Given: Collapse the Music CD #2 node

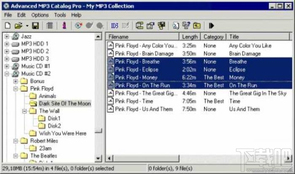Looking at the screenshot, I should click(x=7, y=74).
